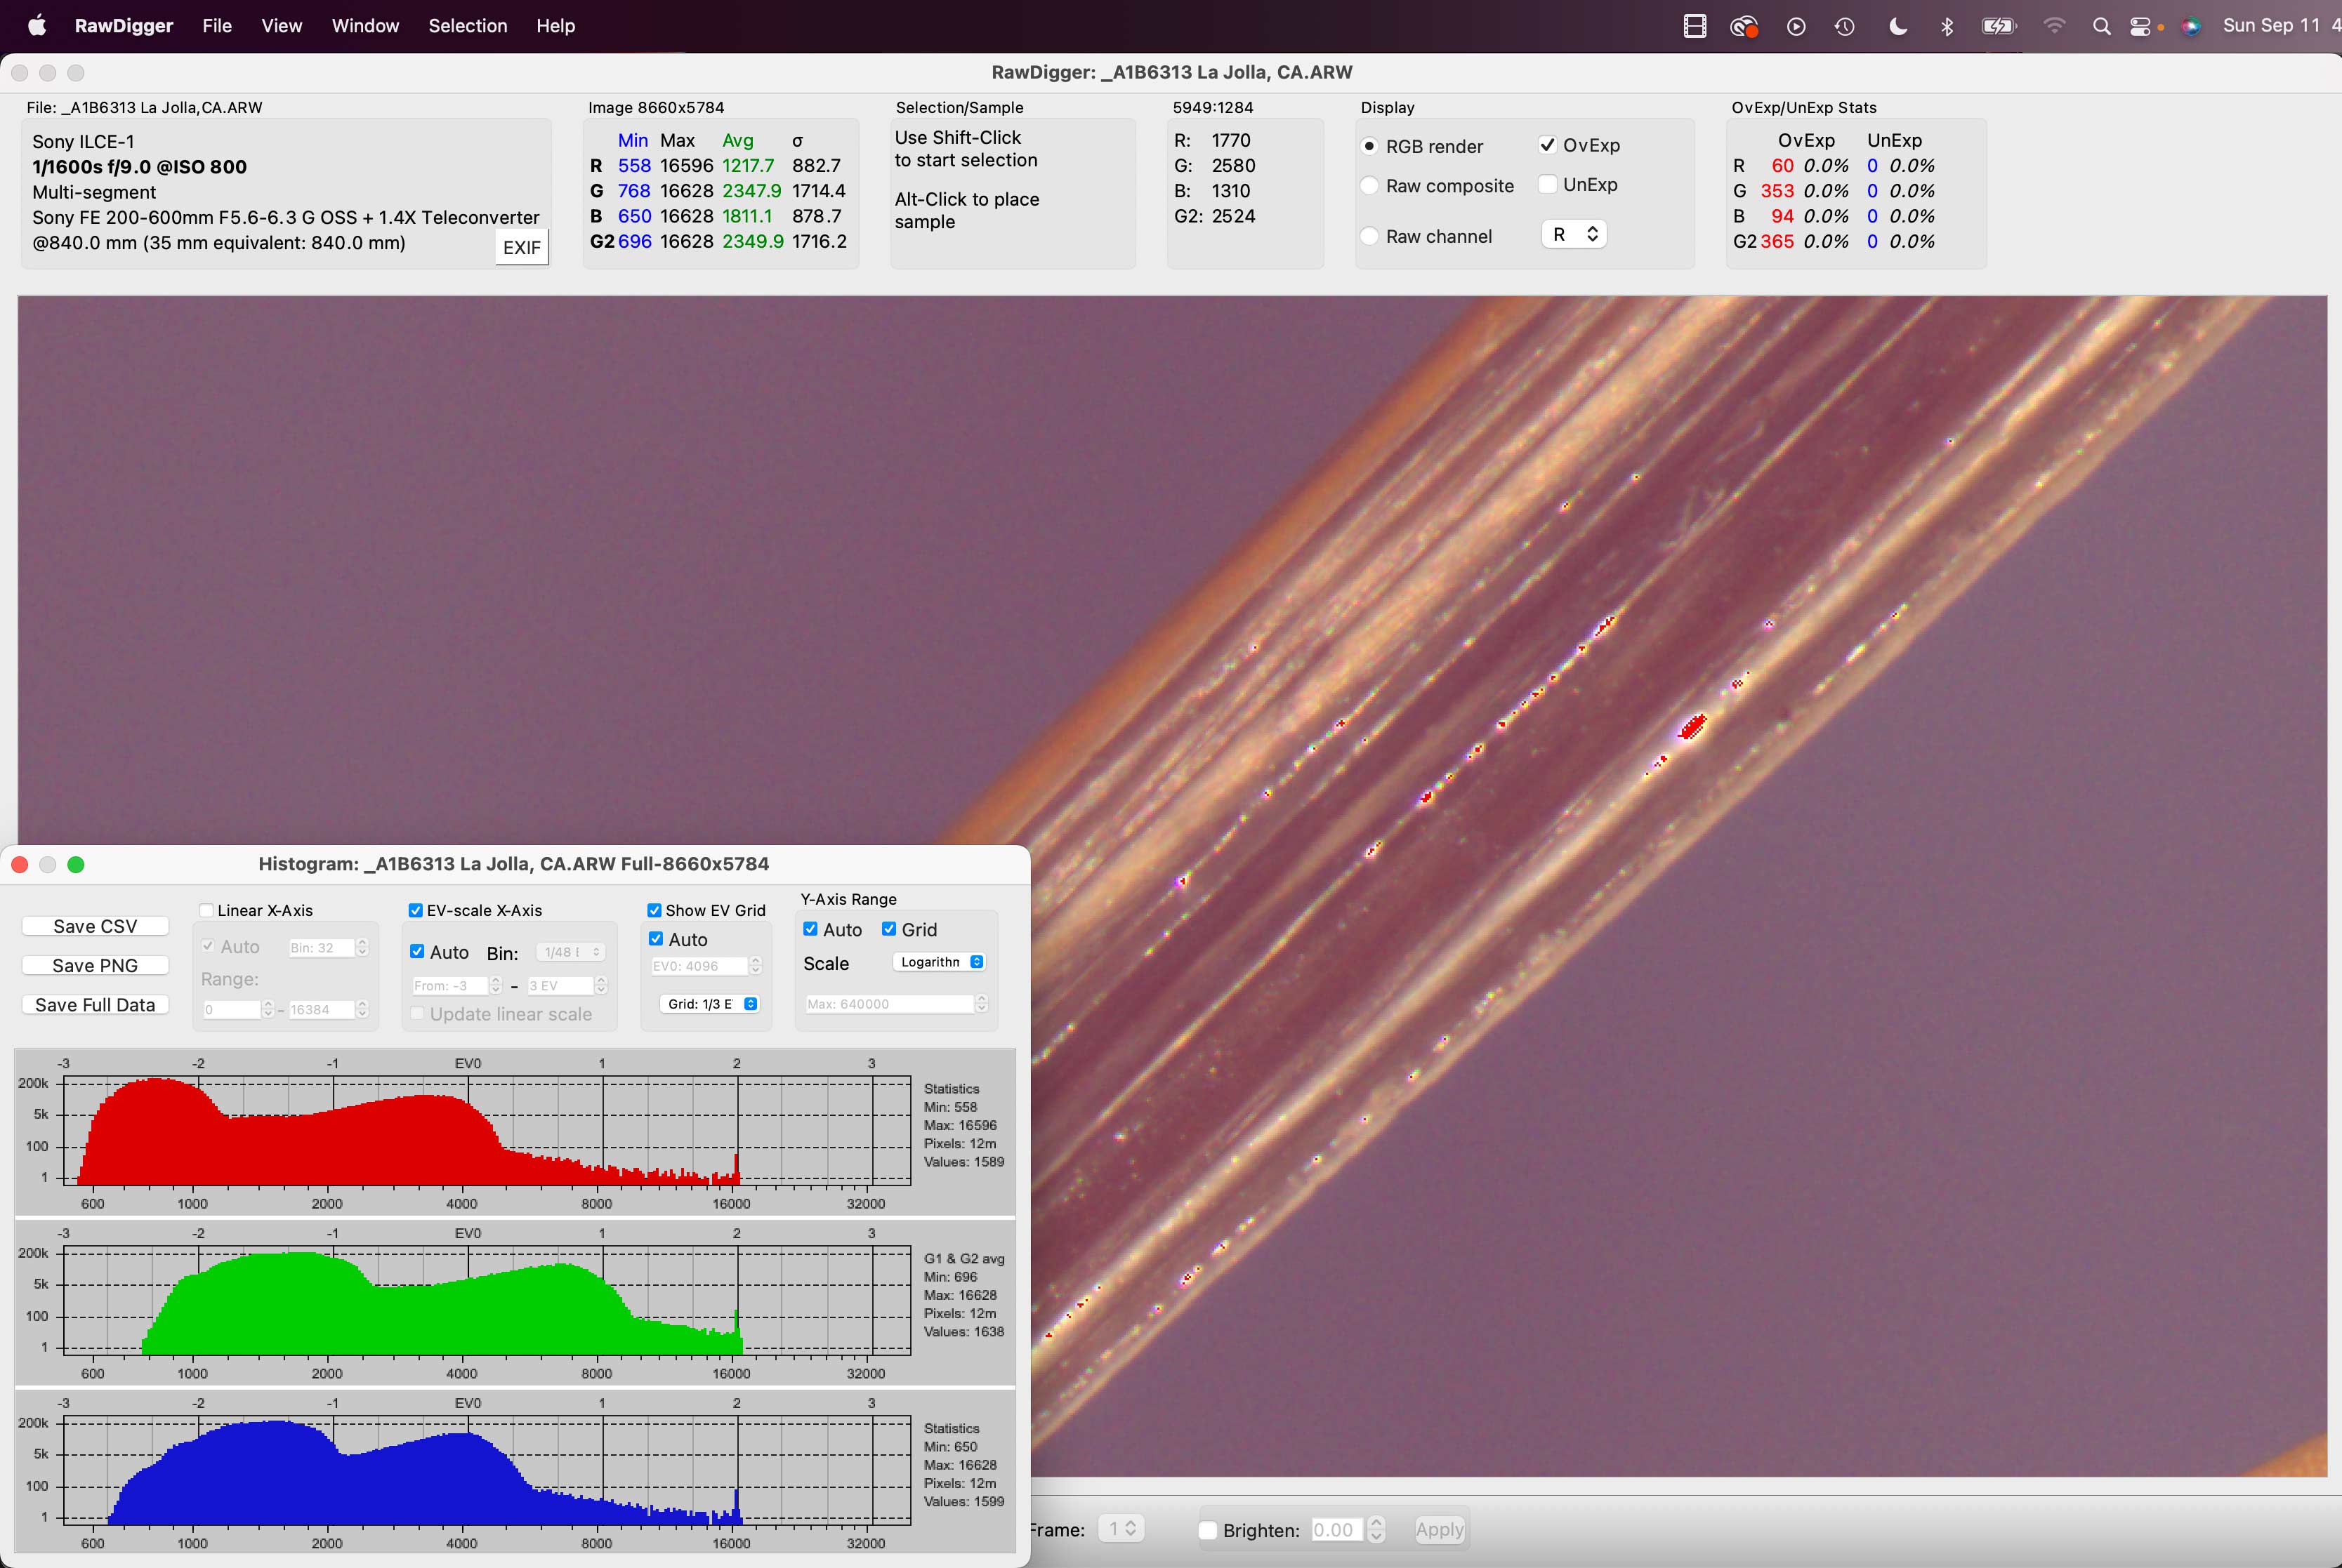Open the File menu
The height and width of the screenshot is (1568, 2342).
pyautogui.click(x=217, y=26)
